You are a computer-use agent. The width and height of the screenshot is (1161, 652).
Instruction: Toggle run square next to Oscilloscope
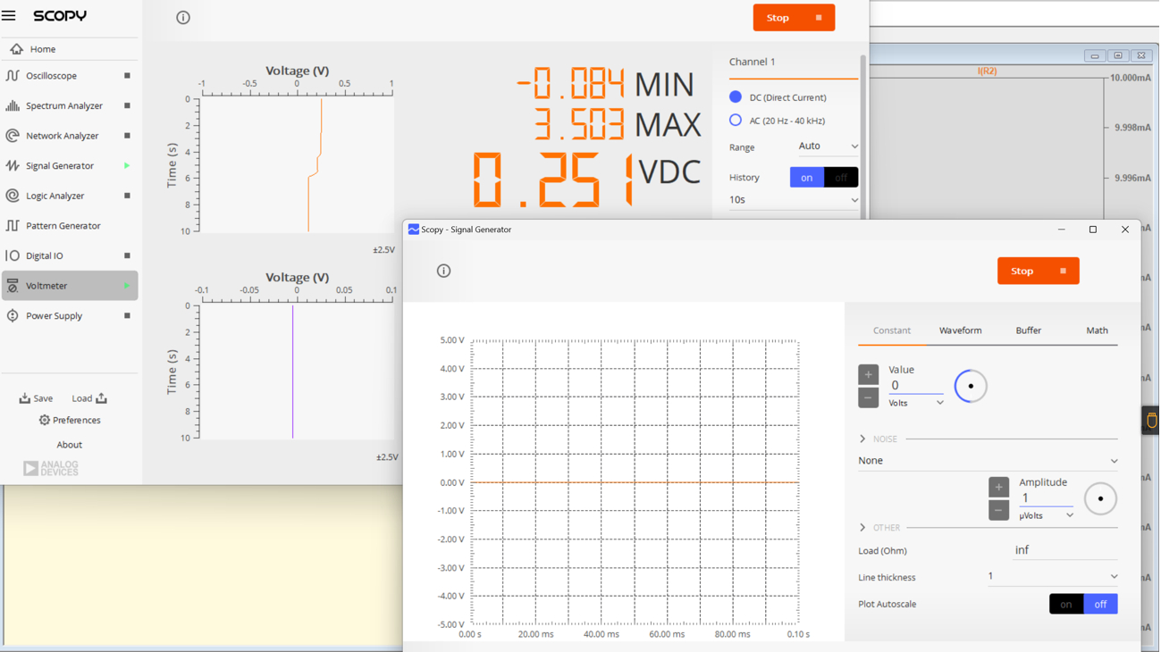click(x=127, y=76)
